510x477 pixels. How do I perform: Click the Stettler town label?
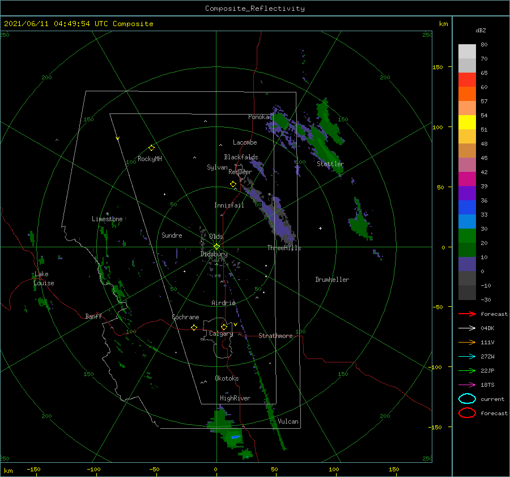click(x=330, y=164)
